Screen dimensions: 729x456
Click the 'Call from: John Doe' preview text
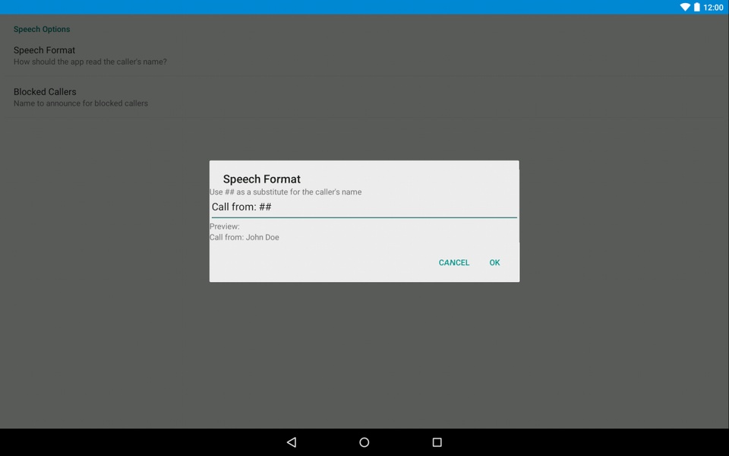point(245,237)
